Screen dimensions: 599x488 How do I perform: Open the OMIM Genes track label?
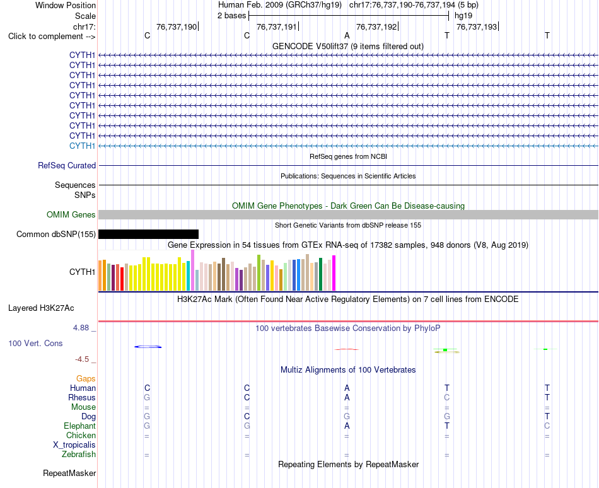coord(71,214)
